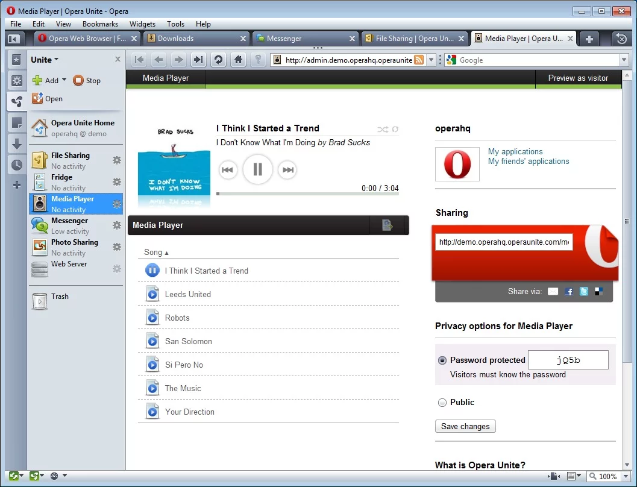Click the Save changes button
This screenshot has height=487, width=637.
tap(465, 426)
